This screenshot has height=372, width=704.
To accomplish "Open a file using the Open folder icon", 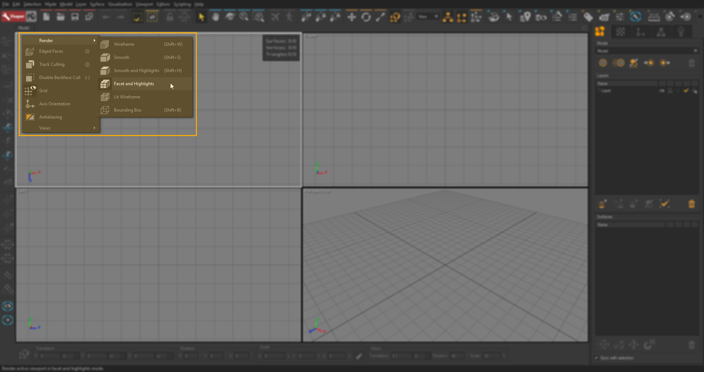I will point(60,16).
